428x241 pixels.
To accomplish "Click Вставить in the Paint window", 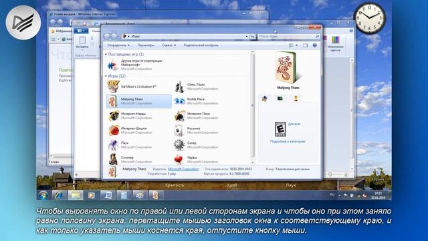I will [x=82, y=43].
